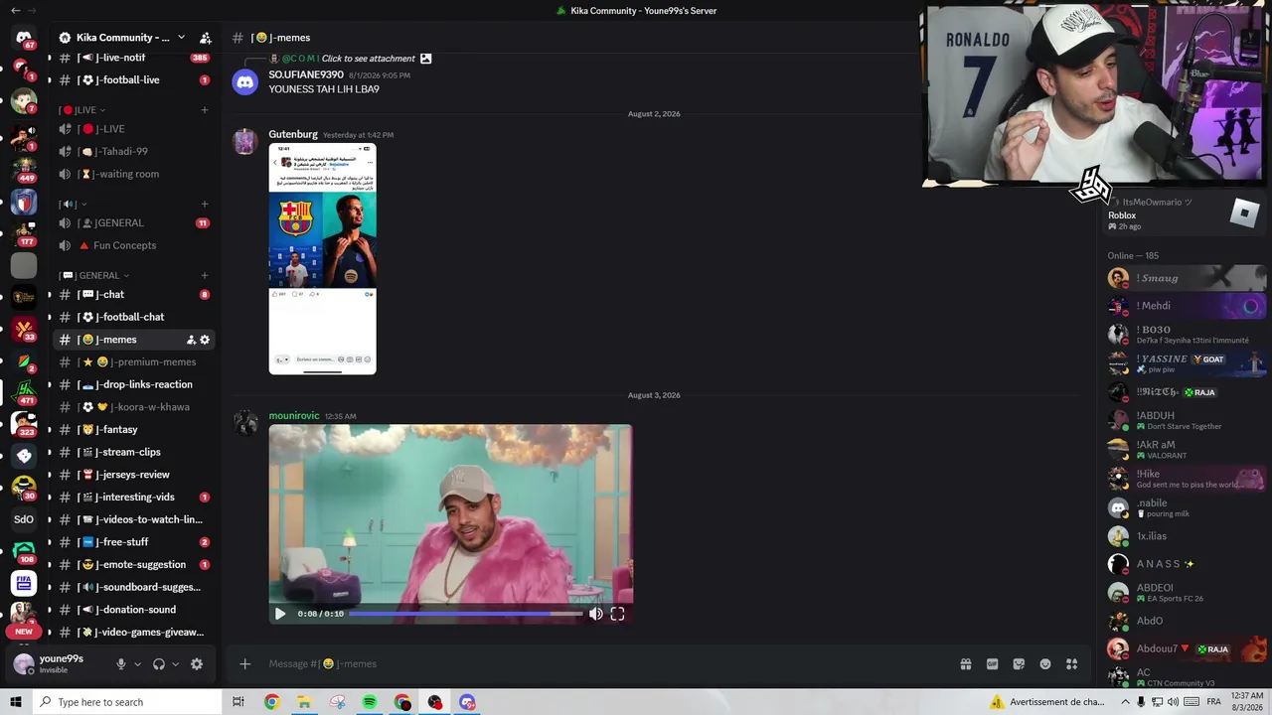Image resolution: width=1272 pixels, height=715 pixels.
Task: Click the attachment image icon in reply
Action: pyautogui.click(x=425, y=59)
